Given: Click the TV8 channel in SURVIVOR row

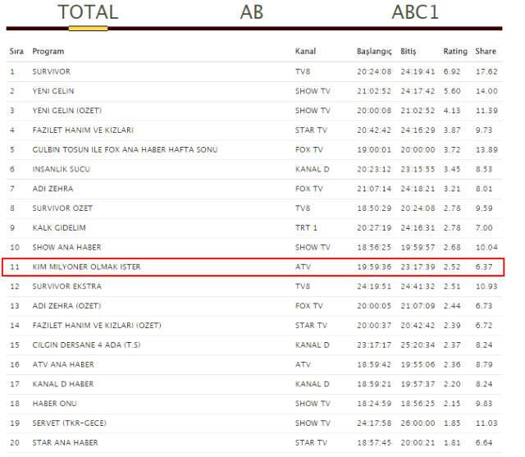Looking at the screenshot, I should (303, 71).
